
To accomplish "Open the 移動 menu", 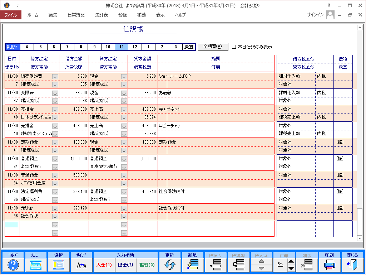I will [142, 15].
